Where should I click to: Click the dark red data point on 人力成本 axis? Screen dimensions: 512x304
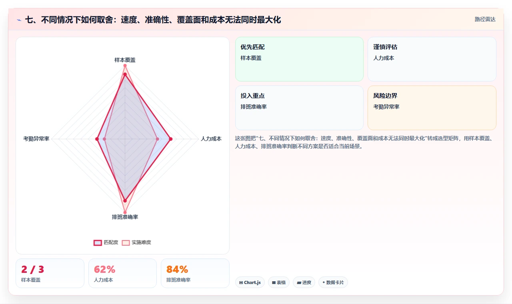[171, 139]
